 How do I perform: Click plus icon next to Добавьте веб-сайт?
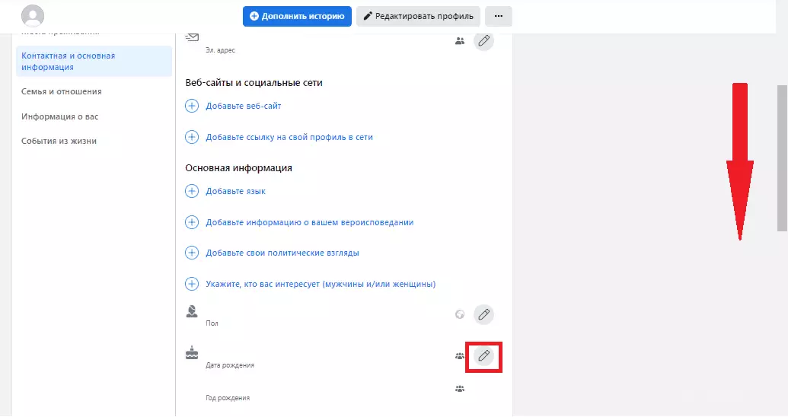click(x=192, y=106)
